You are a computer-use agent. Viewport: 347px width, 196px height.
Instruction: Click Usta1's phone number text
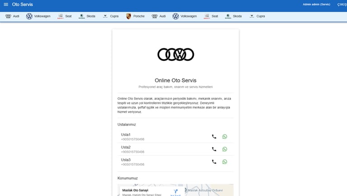tap(132, 140)
